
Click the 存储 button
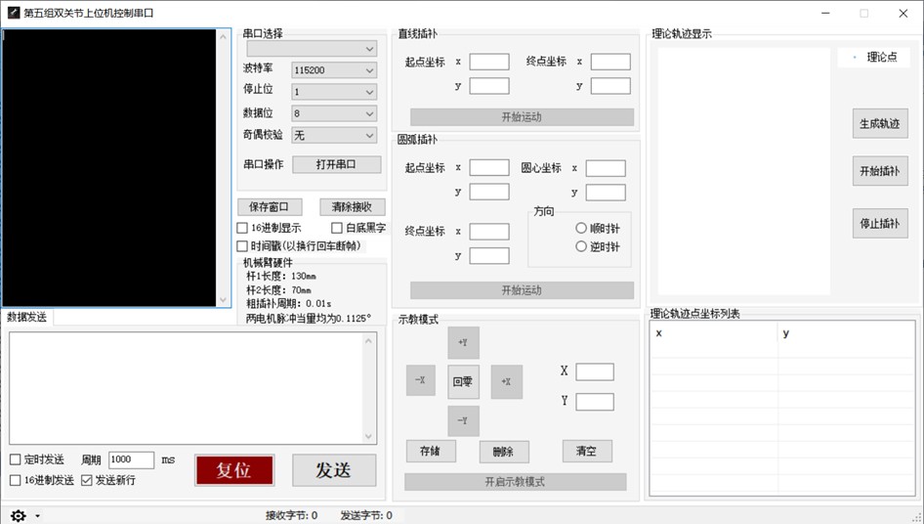431,452
